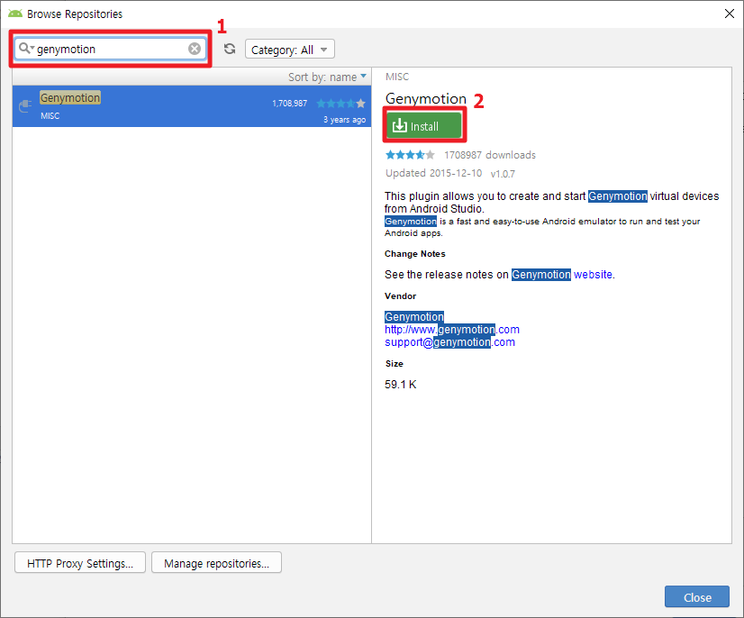Clear the genymotion search text
The height and width of the screenshot is (618, 744).
(x=195, y=49)
